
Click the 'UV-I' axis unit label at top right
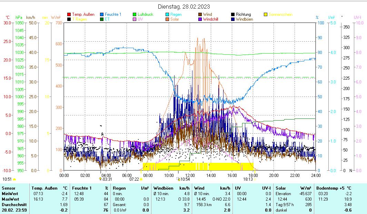click(x=357, y=18)
